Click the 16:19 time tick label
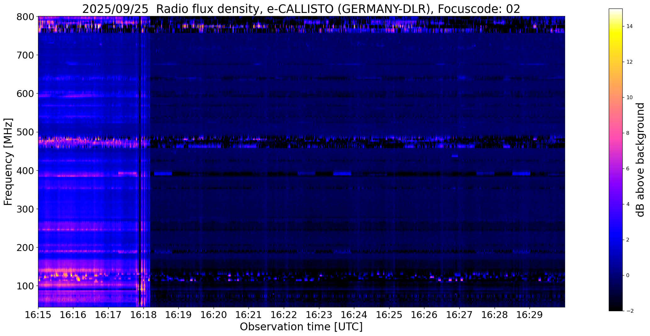Screen dimensions: 650x336 179,315
